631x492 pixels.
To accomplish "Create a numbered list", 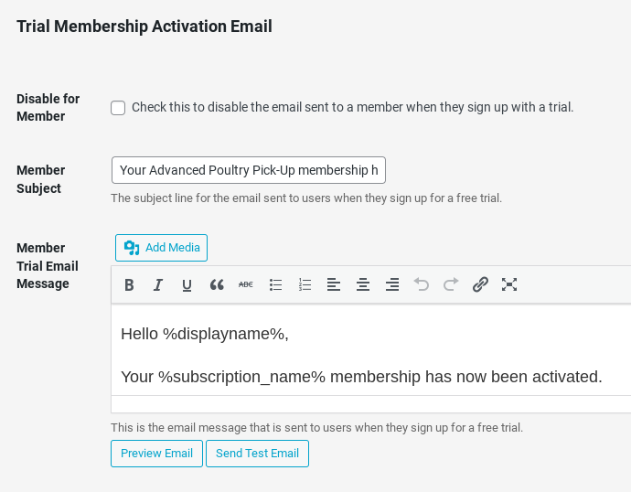I will click(x=305, y=284).
